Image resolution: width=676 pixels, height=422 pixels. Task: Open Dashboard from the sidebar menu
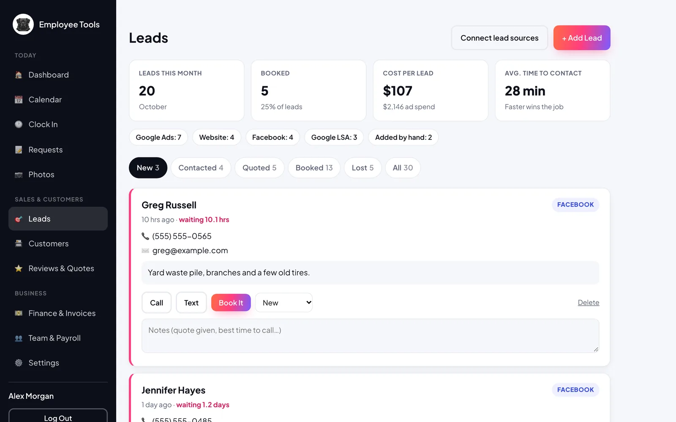click(x=58, y=75)
